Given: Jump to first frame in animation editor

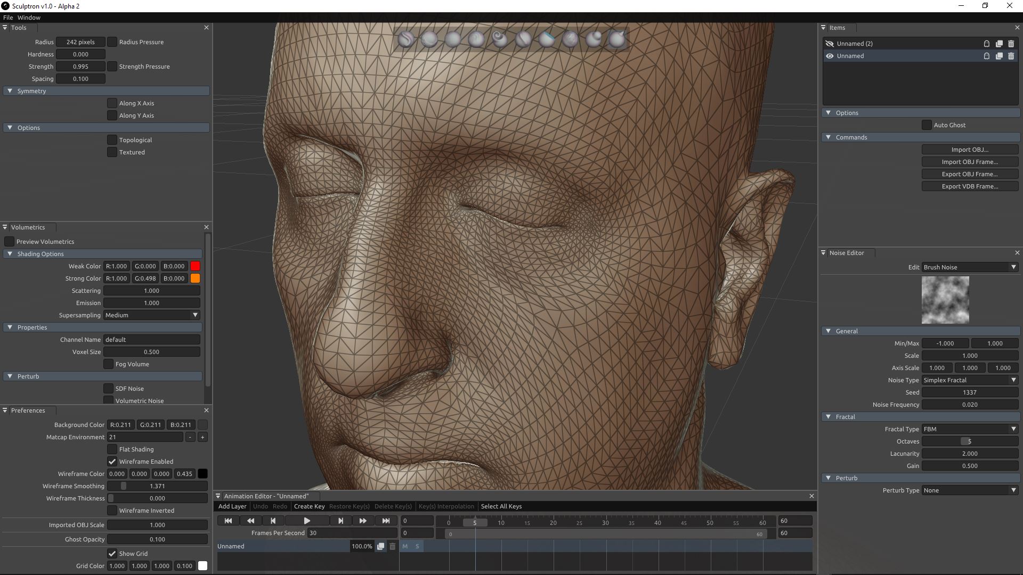Looking at the screenshot, I should (x=228, y=521).
